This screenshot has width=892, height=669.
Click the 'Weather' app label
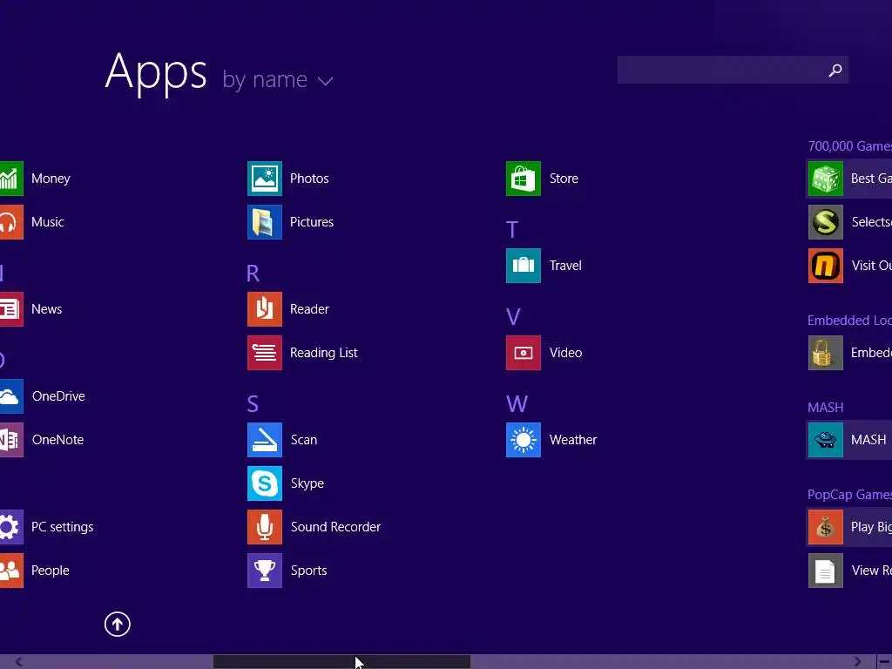573,440
